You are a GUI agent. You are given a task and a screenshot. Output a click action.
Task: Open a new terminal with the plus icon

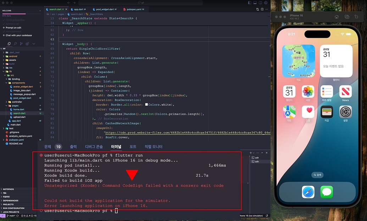tap(251, 153)
